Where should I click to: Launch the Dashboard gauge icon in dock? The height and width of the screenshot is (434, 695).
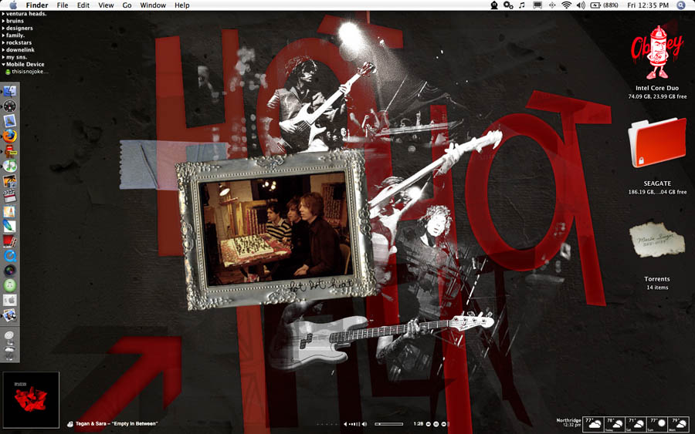pyautogui.click(x=10, y=106)
